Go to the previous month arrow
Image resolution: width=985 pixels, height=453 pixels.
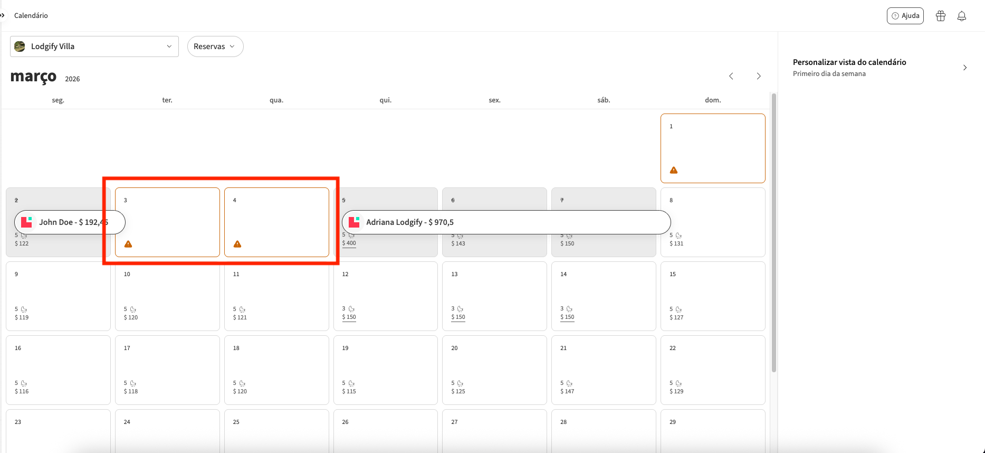point(731,76)
